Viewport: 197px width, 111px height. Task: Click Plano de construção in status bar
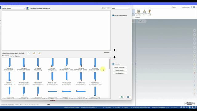[142, 107]
